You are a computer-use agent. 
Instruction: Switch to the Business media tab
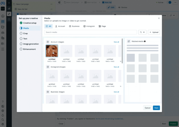click(x=74, y=26)
